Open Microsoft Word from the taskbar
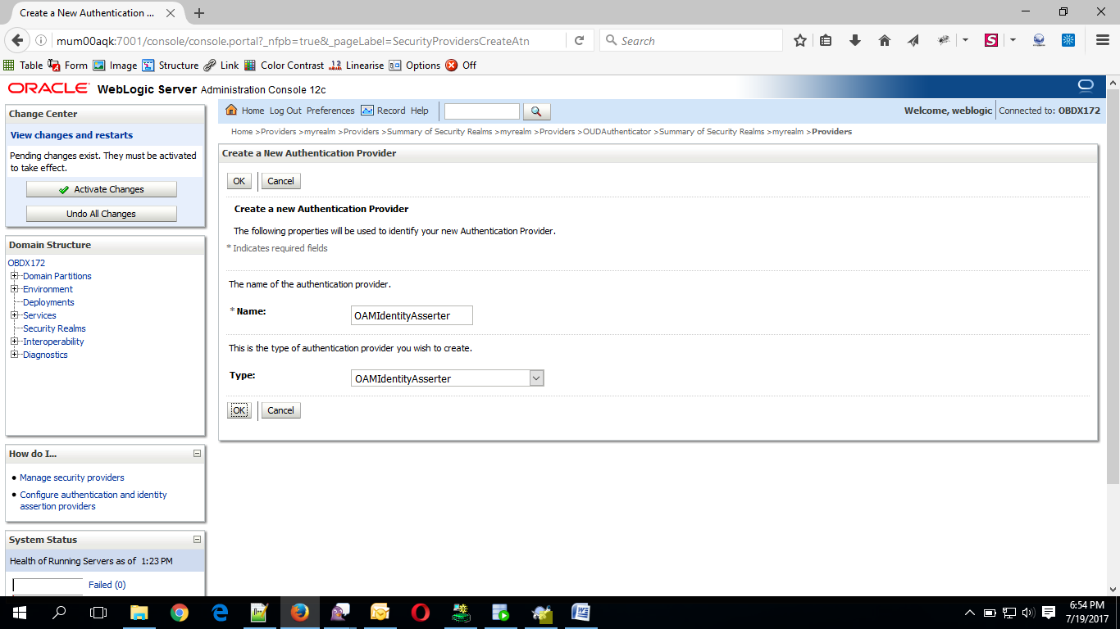 point(580,612)
